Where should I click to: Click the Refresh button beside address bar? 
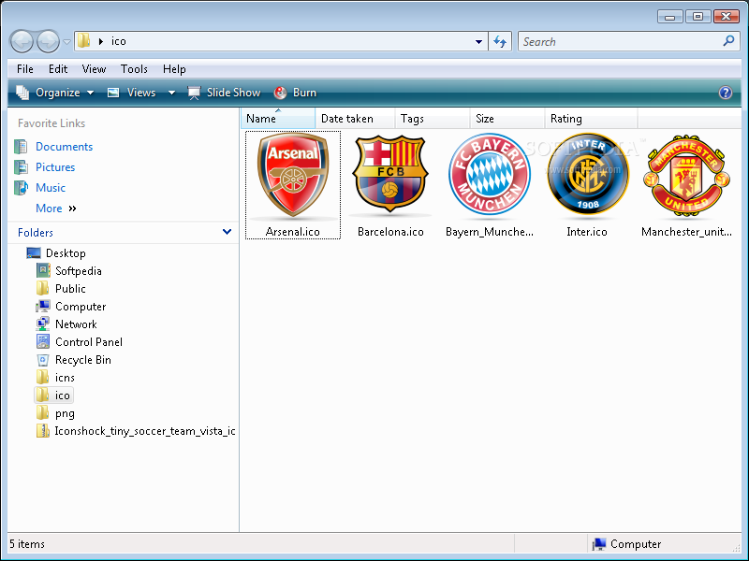pos(500,41)
